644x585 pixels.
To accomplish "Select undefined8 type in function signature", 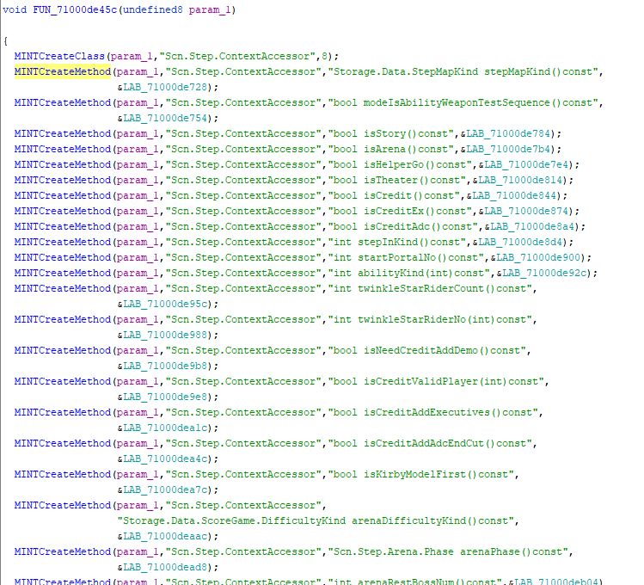I will coord(153,9).
